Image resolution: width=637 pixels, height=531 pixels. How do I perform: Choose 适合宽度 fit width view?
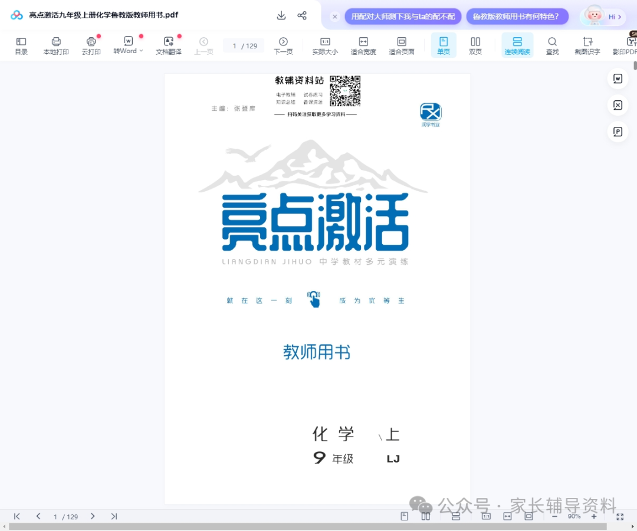click(363, 46)
